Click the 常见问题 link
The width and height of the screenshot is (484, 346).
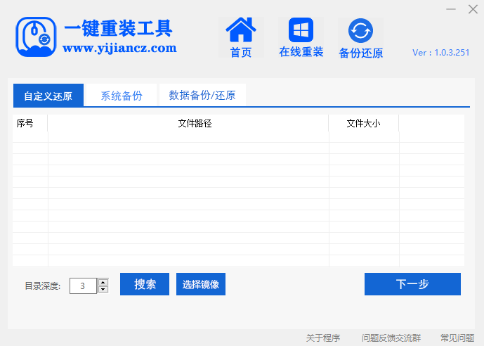[457, 338]
